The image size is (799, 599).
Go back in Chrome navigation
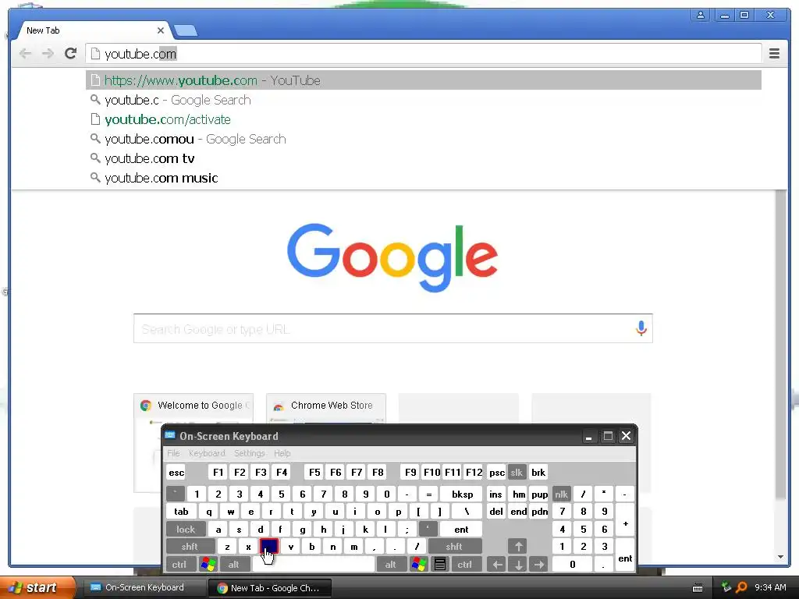tap(25, 54)
